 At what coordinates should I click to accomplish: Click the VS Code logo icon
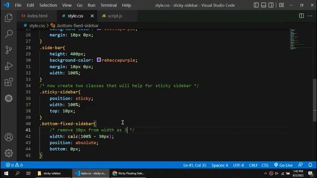(x=6, y=5)
